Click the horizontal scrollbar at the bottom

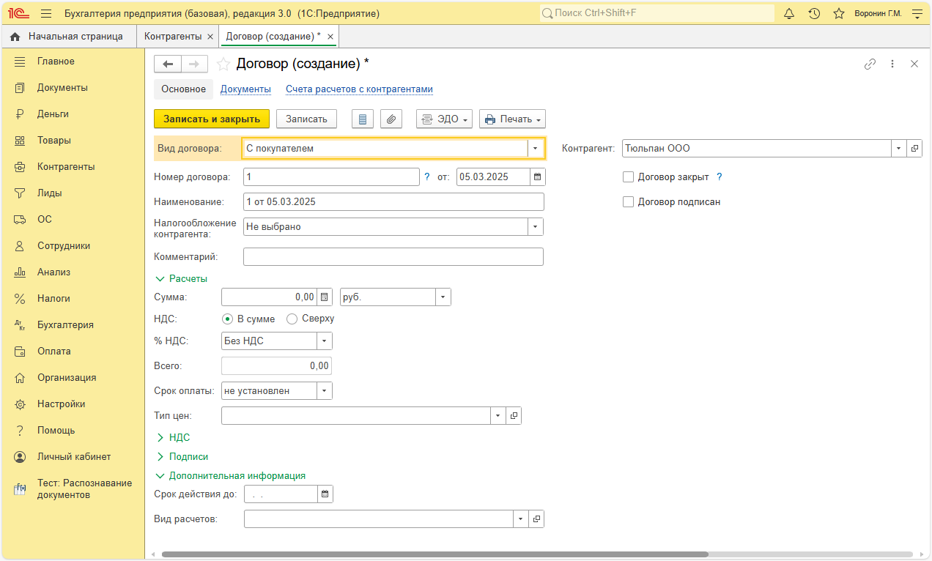(x=434, y=554)
